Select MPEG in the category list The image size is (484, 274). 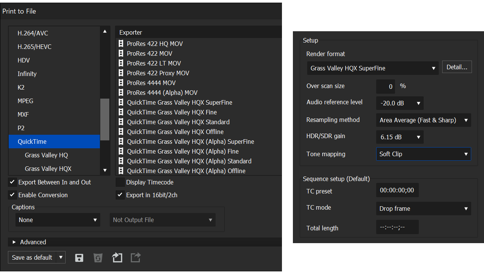54,101
